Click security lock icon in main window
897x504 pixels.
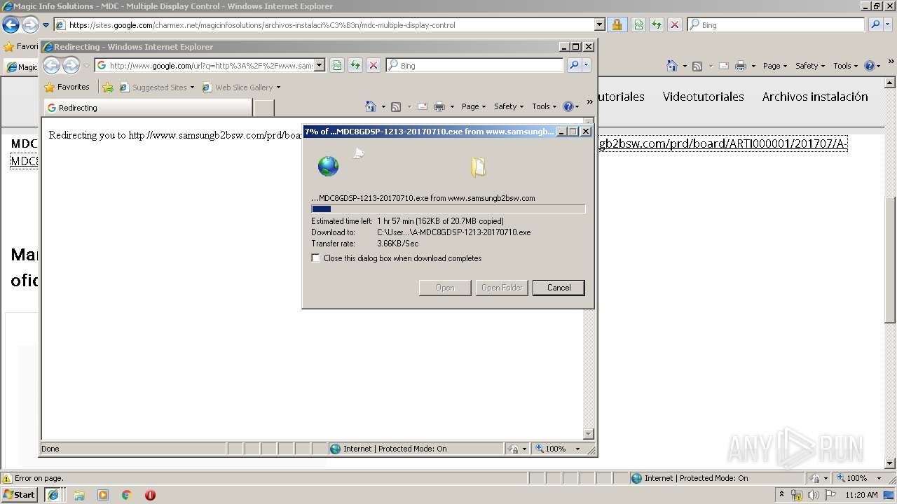coord(617,25)
